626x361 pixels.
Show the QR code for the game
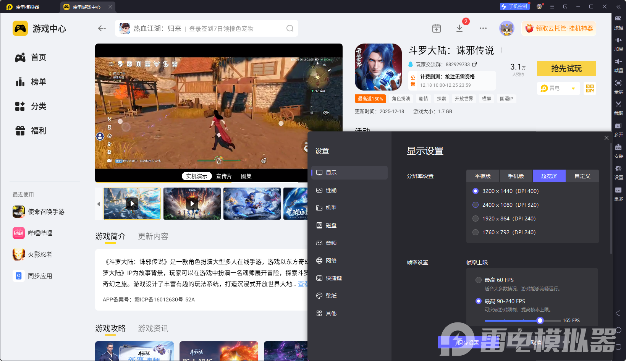click(x=590, y=88)
